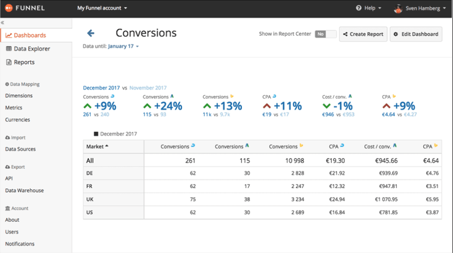Select the November 2017 comparison period link
Viewport: 453px width, 253px height.
pos(148,88)
